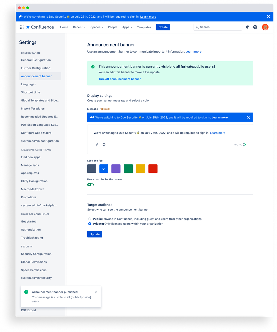277x332 pixels.
Task: Select the Public audience radio button
Action: tap(90, 219)
